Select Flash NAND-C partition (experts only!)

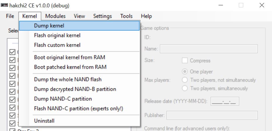click(x=79, y=108)
